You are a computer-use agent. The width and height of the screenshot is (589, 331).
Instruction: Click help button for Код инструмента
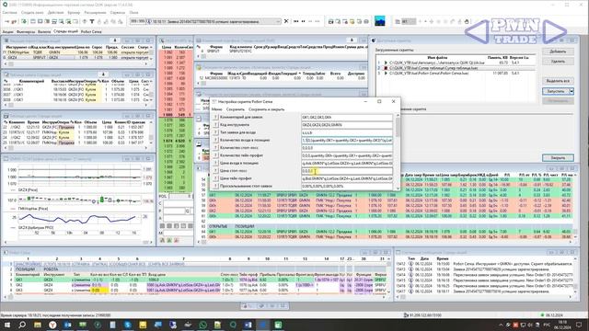coord(215,125)
